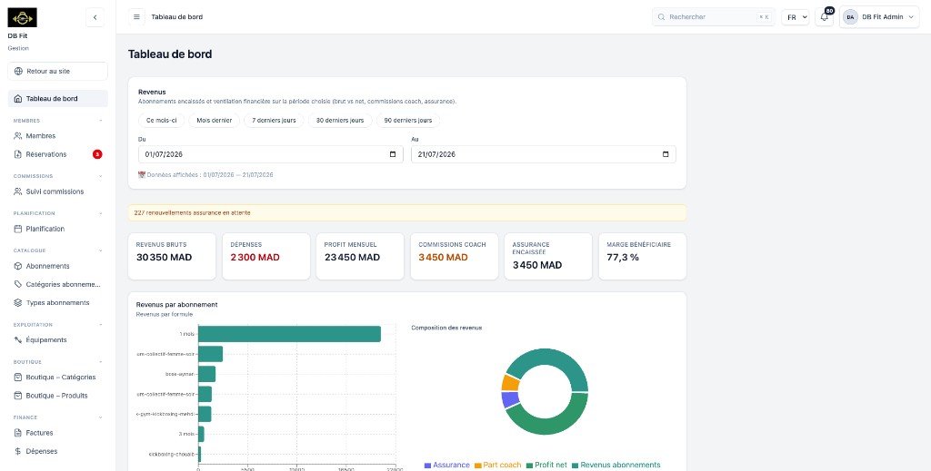Collapse the COMMISSIONS sidebar section
931x471 pixels.
(x=100, y=177)
